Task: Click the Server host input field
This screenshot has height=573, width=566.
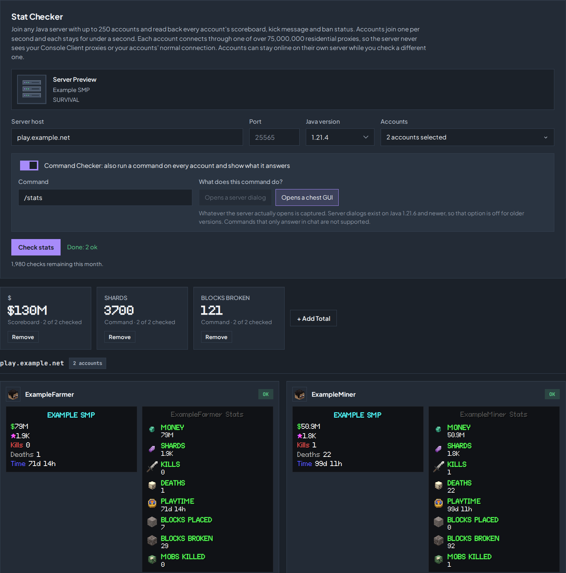Action: tap(127, 137)
